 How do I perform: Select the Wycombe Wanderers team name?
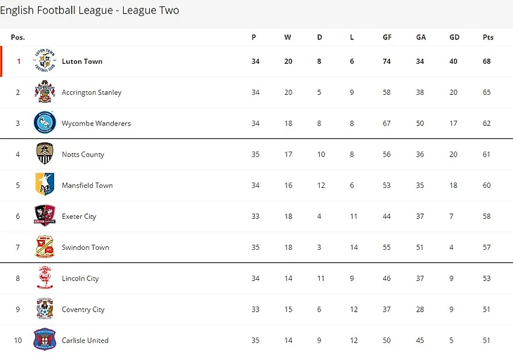[x=96, y=123]
